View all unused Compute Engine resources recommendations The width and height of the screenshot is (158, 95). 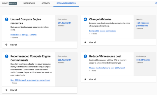[x=14, y=45]
